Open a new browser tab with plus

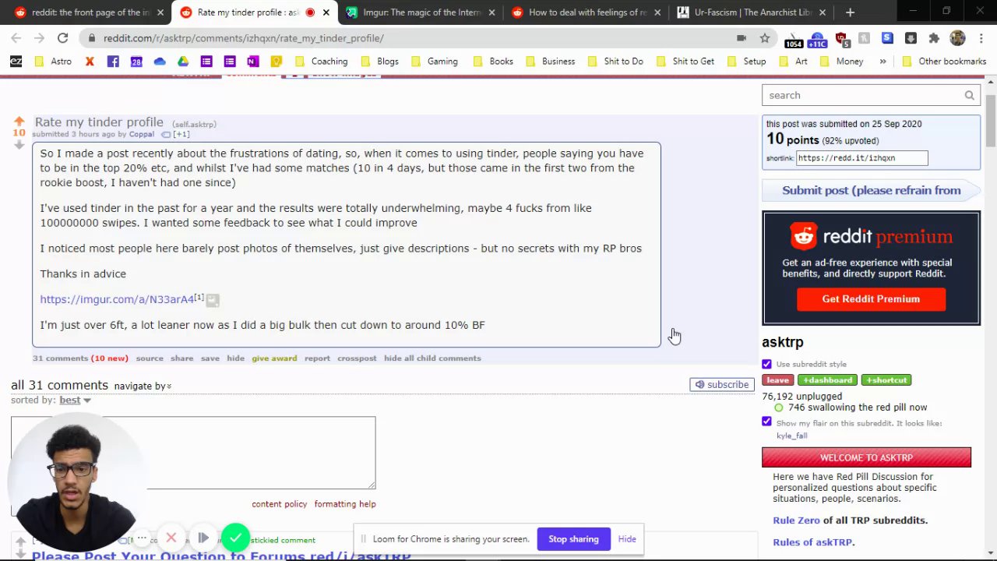click(x=850, y=12)
